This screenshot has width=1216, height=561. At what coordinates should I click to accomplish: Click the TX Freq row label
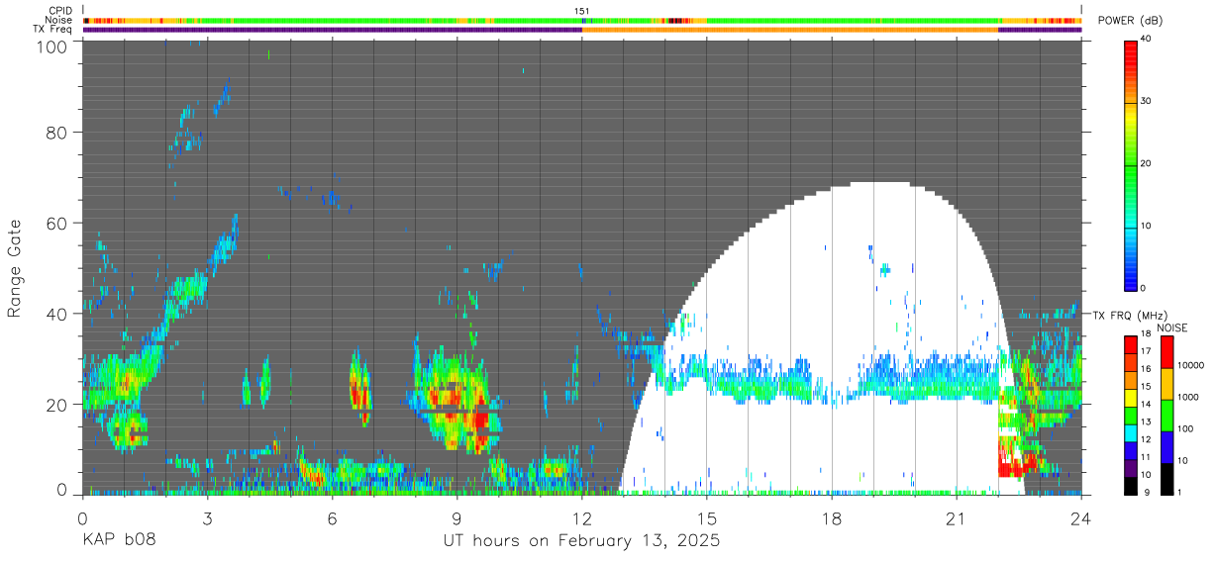point(52,29)
